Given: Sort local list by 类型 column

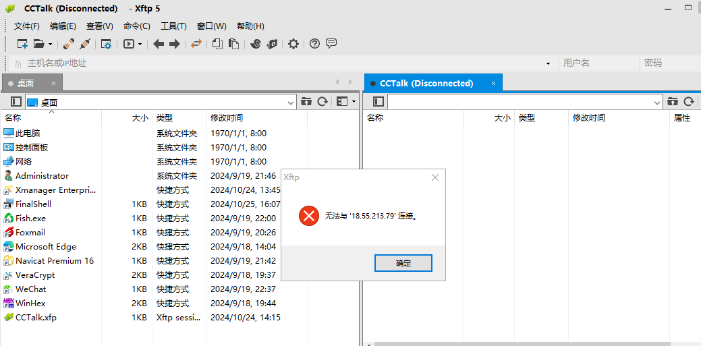Looking at the screenshot, I should [179, 118].
